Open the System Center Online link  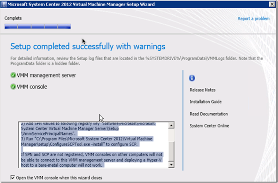[x=210, y=126]
